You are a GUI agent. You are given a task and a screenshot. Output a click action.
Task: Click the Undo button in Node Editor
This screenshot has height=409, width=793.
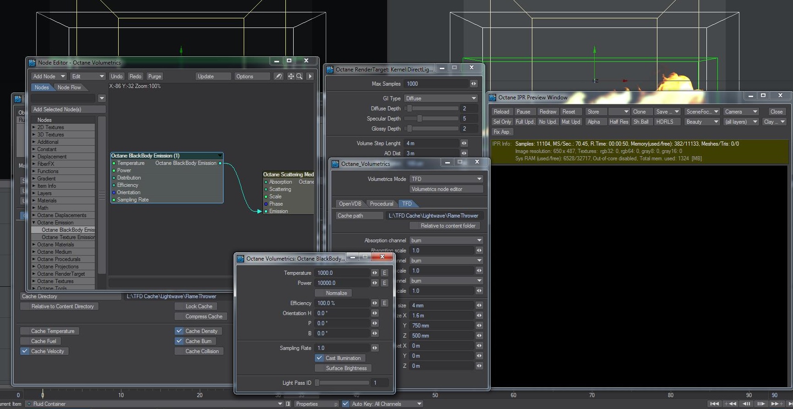click(117, 76)
